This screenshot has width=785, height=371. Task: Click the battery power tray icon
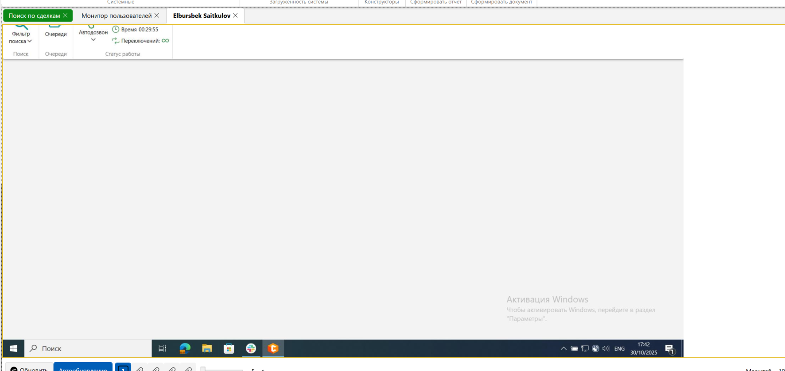[x=574, y=348]
